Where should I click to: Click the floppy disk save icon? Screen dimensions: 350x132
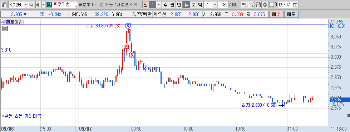point(258,4)
